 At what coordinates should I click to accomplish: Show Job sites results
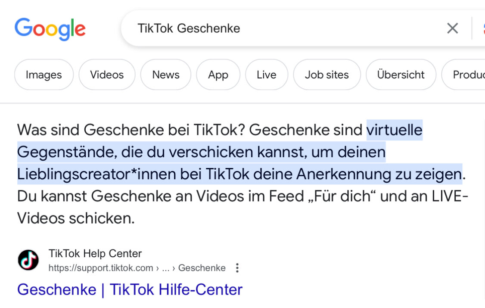point(326,75)
